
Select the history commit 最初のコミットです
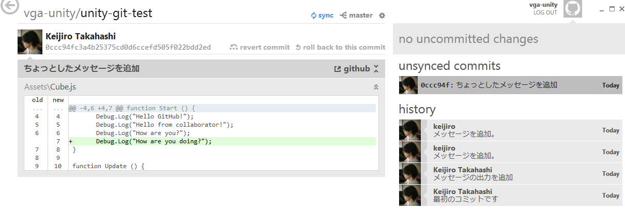pos(511,195)
